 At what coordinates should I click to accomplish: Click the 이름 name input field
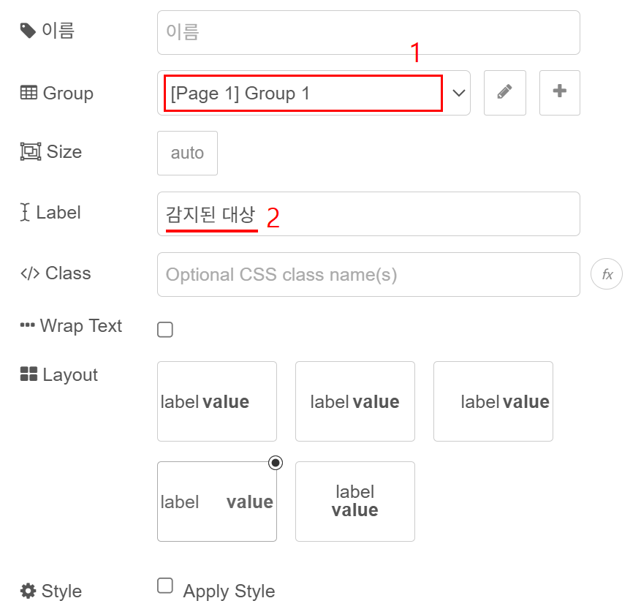pyautogui.click(x=368, y=32)
